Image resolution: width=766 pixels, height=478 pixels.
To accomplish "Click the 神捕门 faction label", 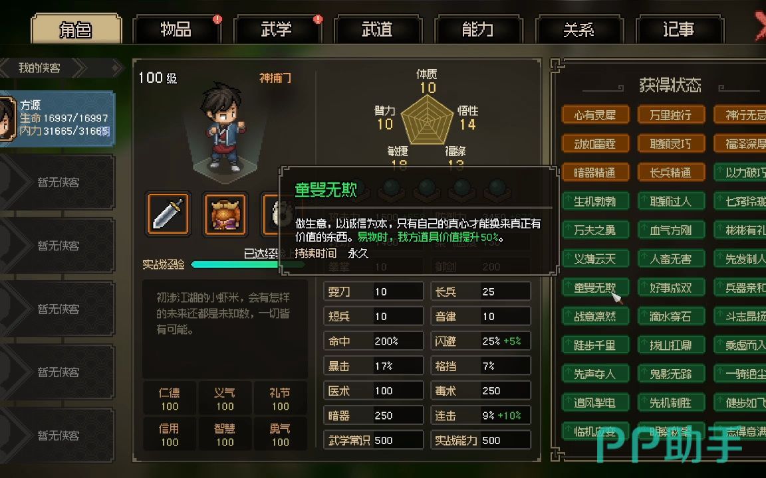I will [x=275, y=78].
